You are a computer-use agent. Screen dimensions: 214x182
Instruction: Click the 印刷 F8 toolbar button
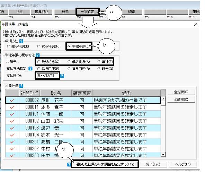[x=132, y=12]
